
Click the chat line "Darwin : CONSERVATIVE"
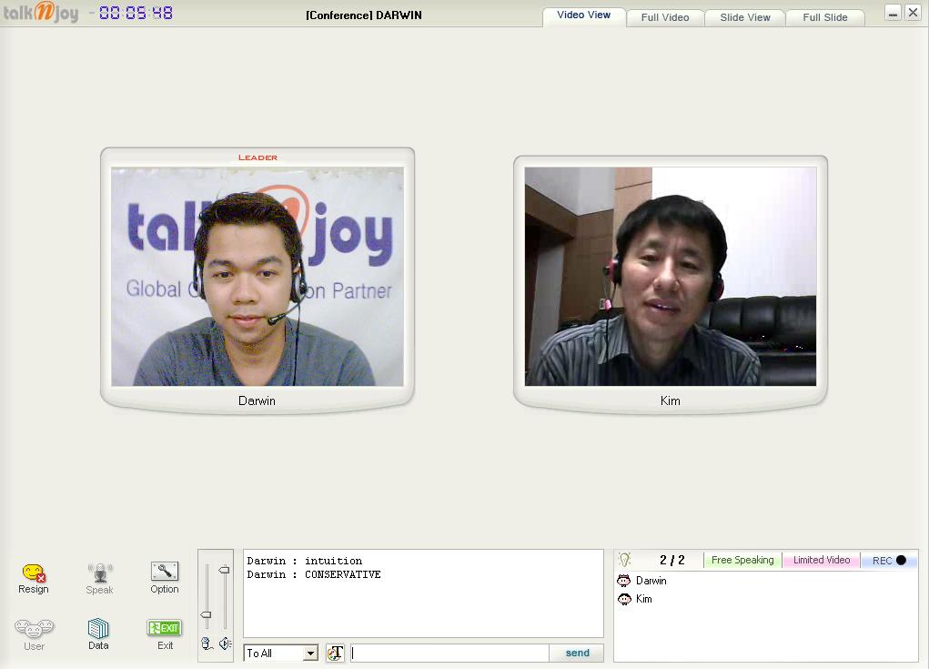[x=314, y=574]
